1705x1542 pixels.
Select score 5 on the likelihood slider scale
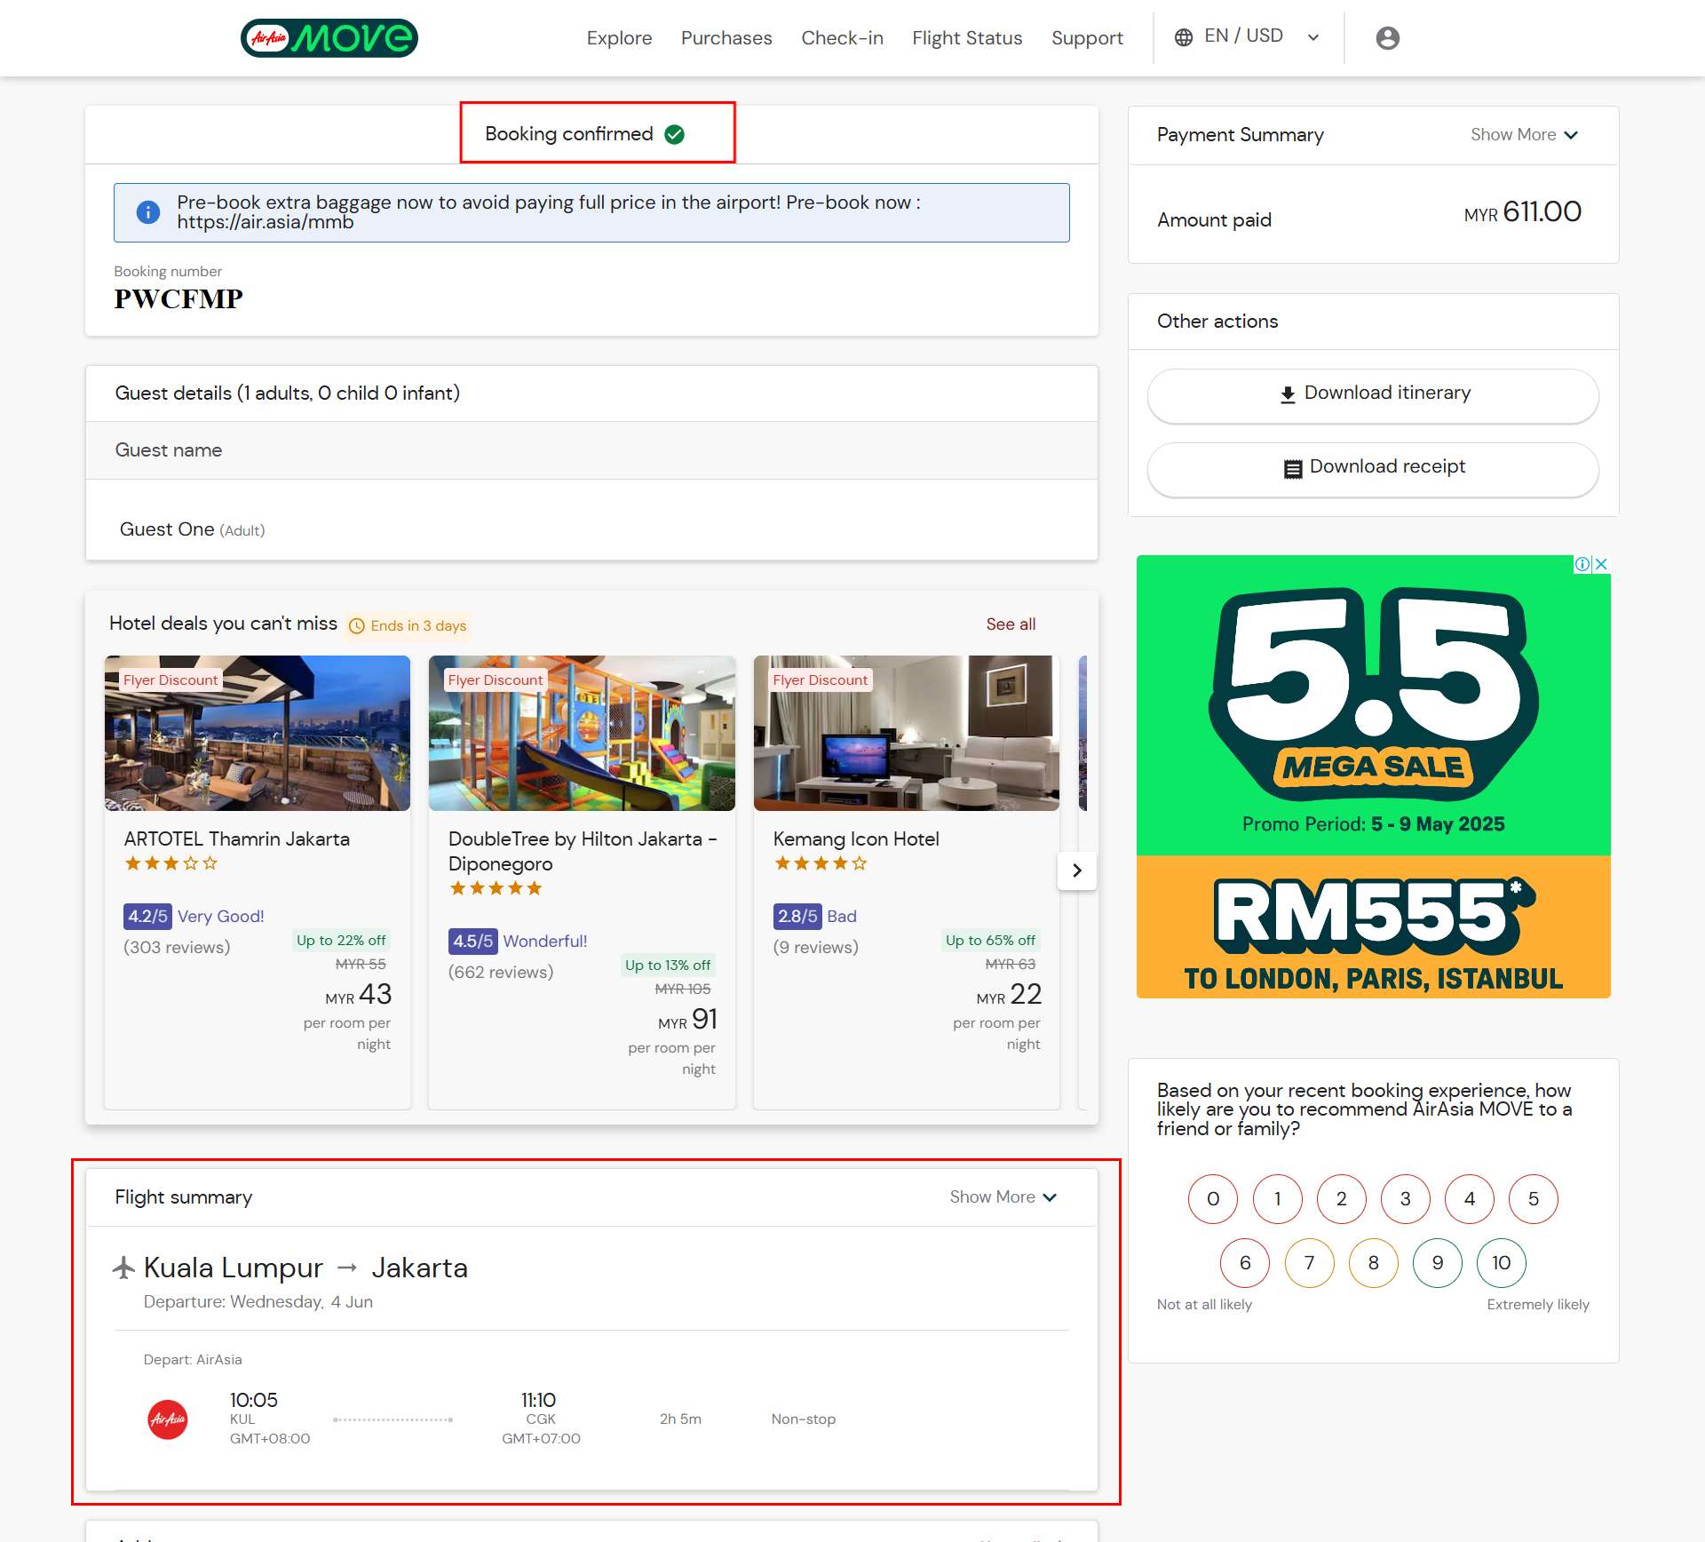[1533, 1198]
